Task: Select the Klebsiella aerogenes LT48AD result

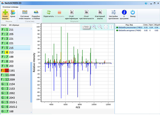Action: [x=137, y=31]
